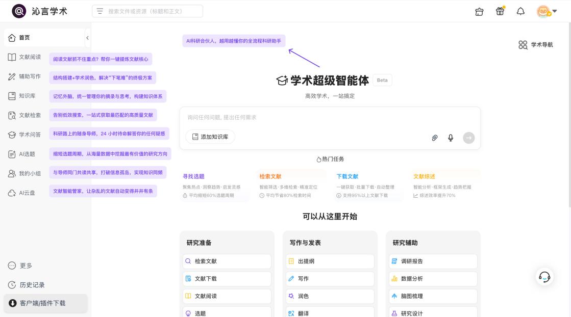
Task: Expand the user avatar dropdown arrow
Action: tap(555, 11)
